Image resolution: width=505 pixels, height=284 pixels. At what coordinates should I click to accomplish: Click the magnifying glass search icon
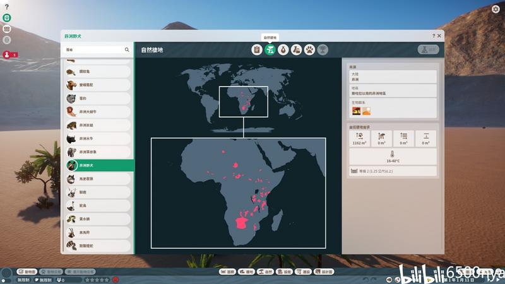point(127,50)
